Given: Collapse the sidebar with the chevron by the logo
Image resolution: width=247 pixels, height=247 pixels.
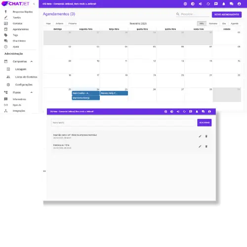Looking at the screenshot, I should pyautogui.click(x=34, y=4).
